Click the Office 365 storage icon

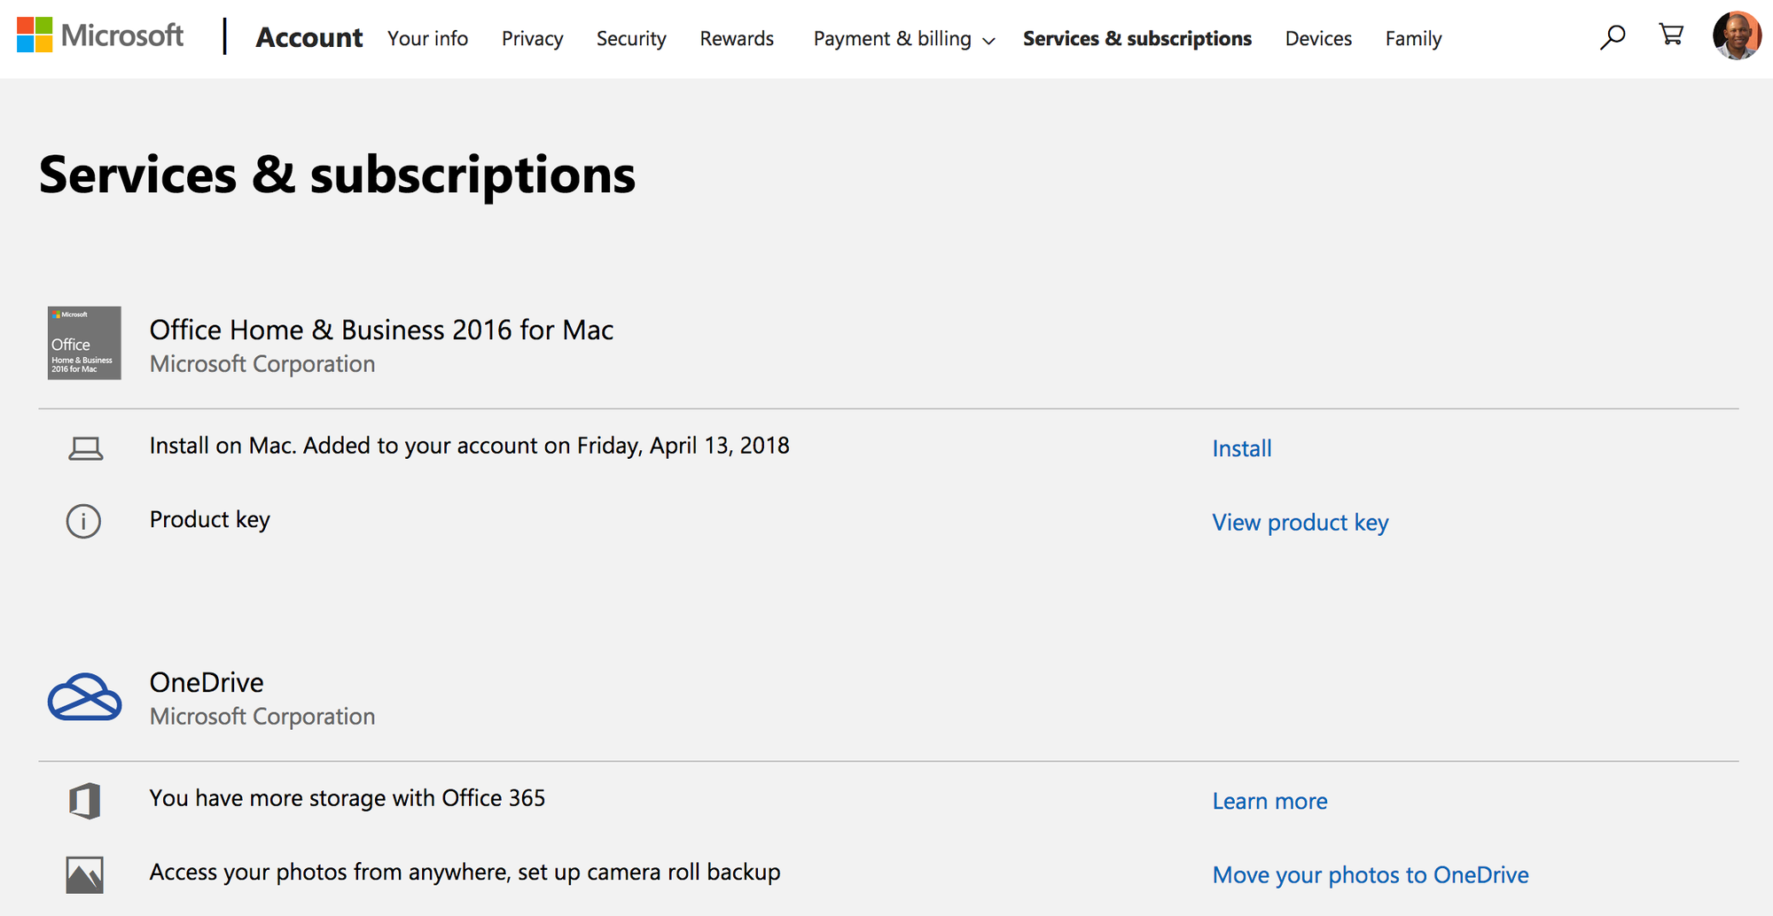coord(85,801)
